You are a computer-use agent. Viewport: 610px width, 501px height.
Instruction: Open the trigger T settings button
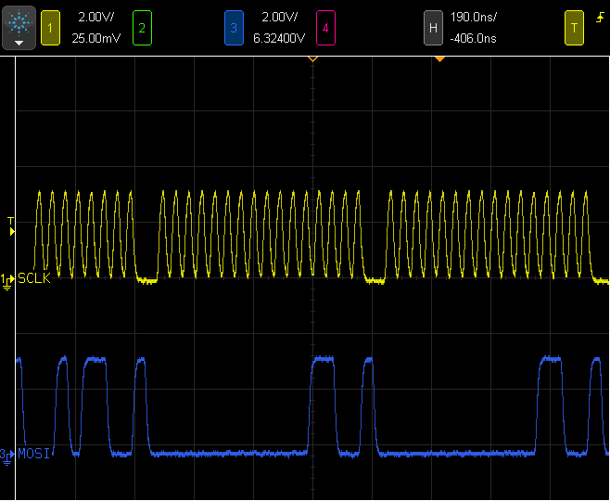click(x=574, y=28)
